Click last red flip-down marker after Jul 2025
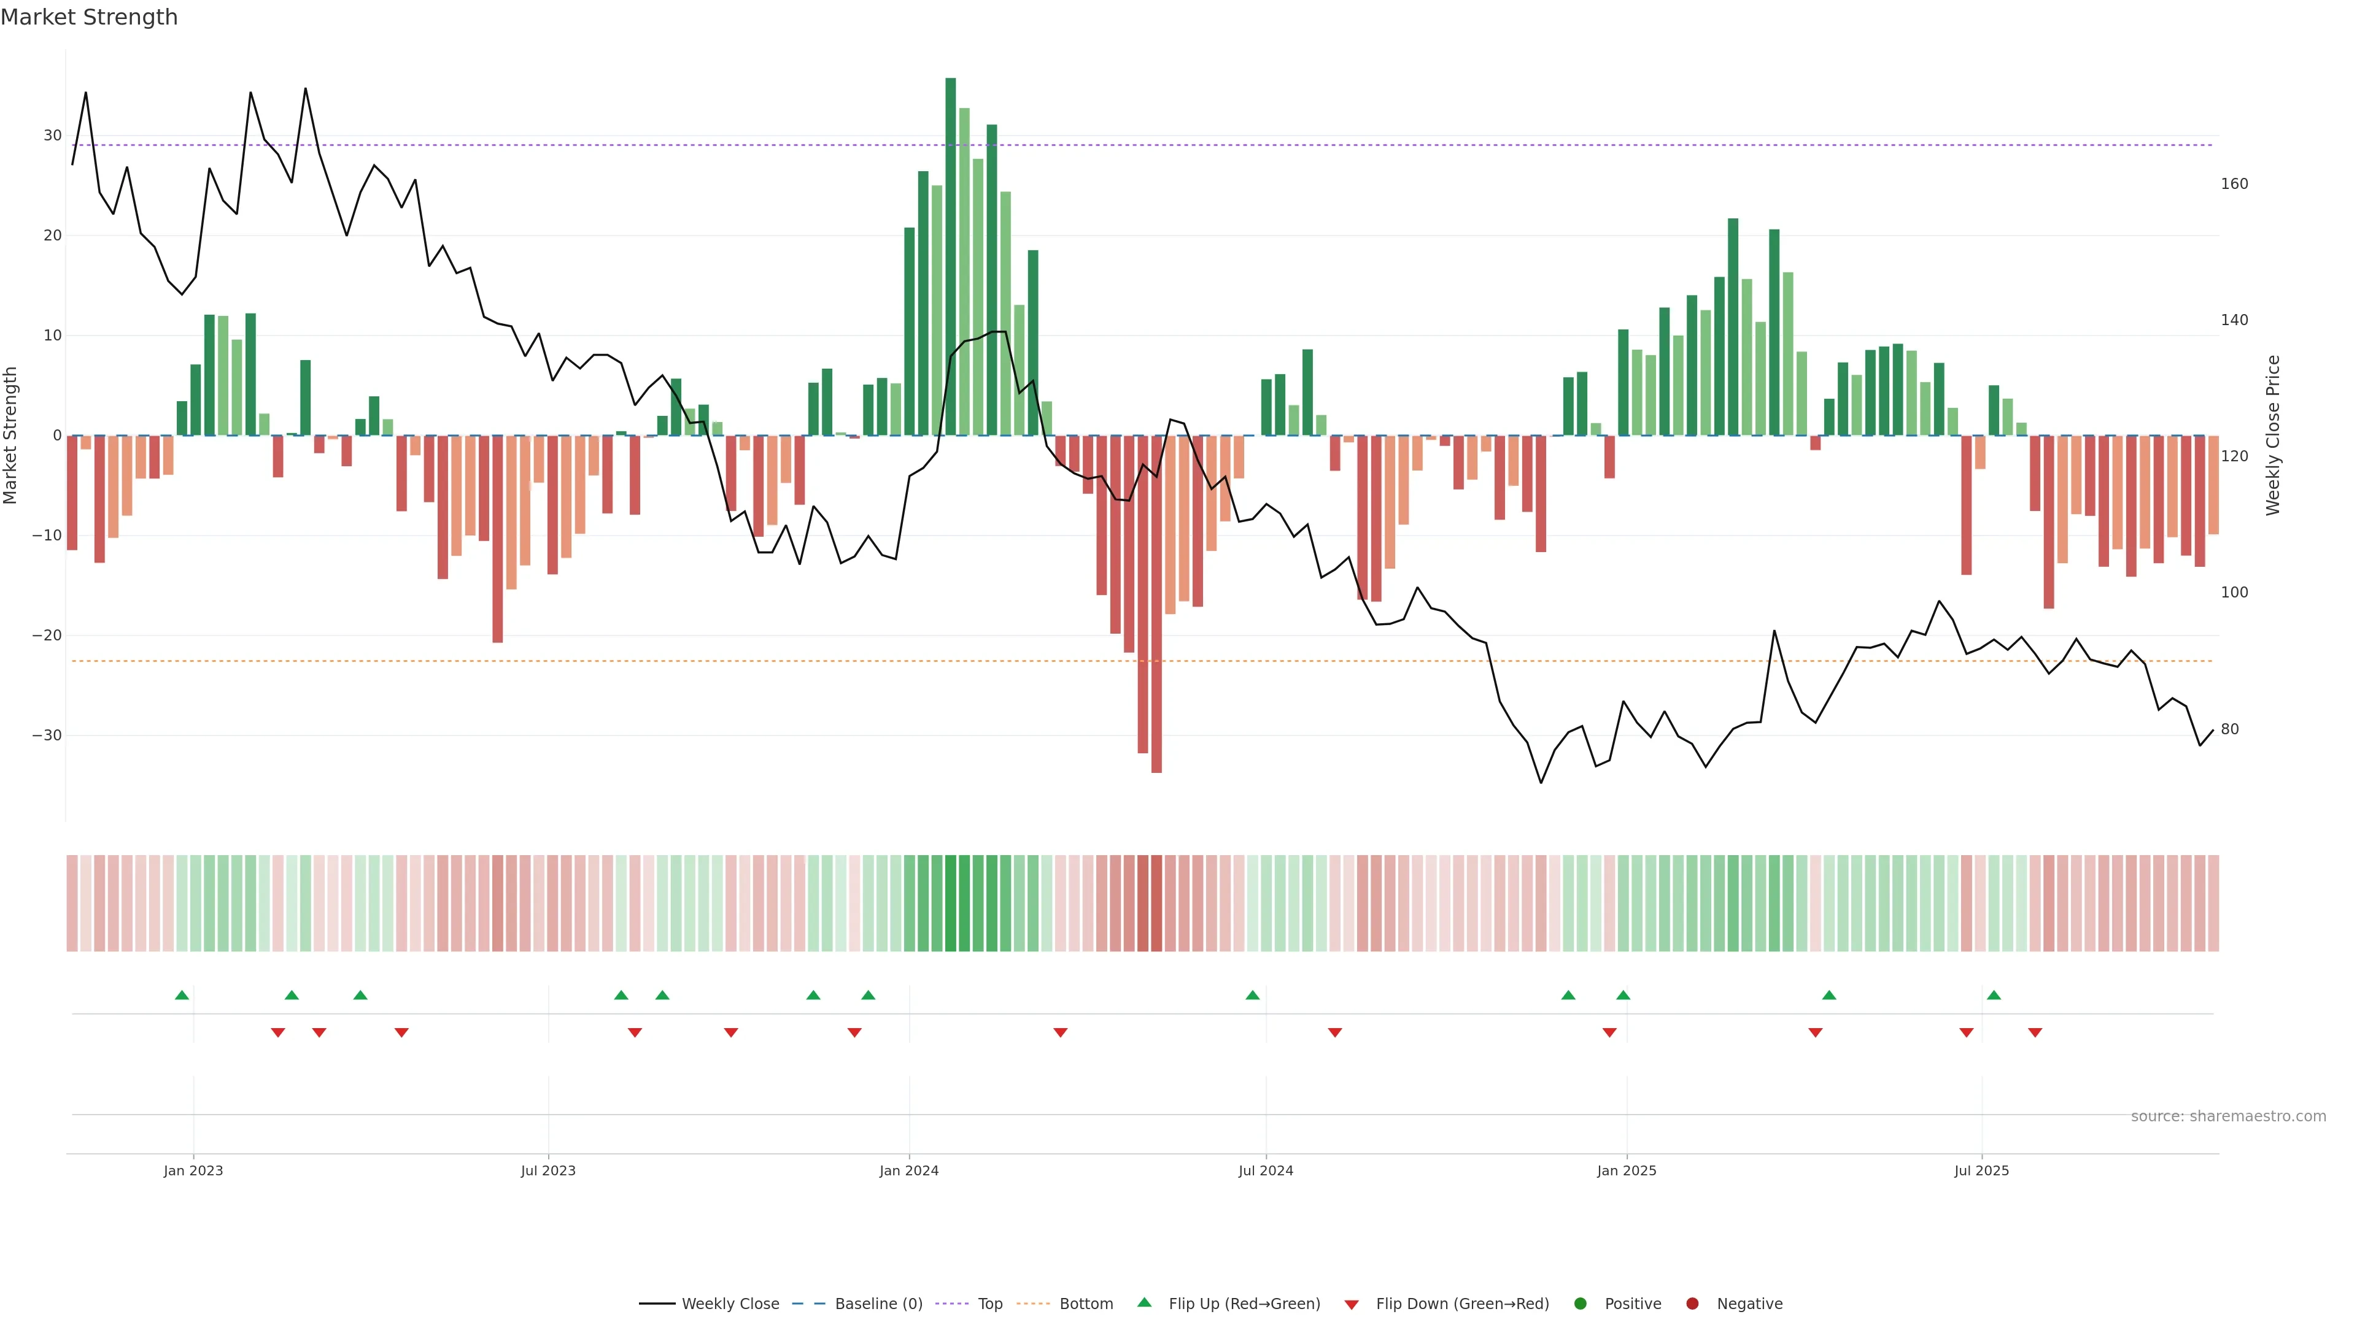This screenshot has width=2357, height=1325. (x=2035, y=1032)
